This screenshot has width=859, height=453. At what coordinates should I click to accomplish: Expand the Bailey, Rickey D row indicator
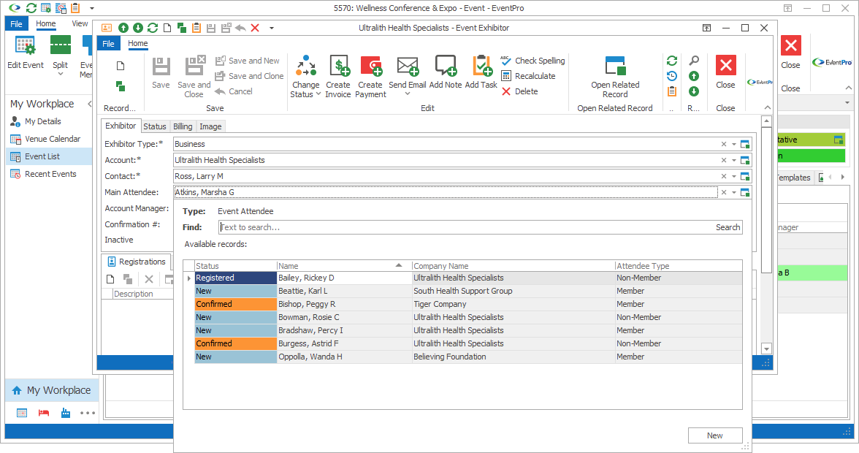pyautogui.click(x=189, y=278)
